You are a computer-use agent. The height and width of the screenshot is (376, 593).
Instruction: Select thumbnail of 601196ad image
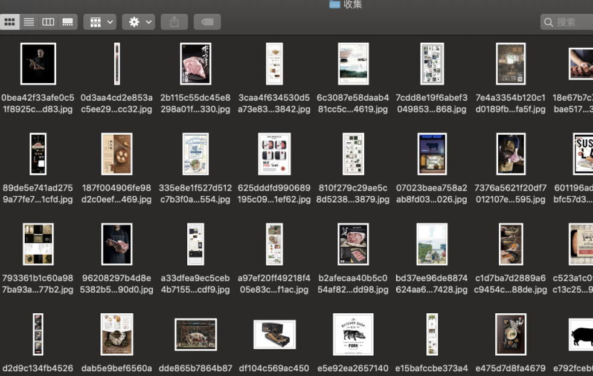(583, 154)
